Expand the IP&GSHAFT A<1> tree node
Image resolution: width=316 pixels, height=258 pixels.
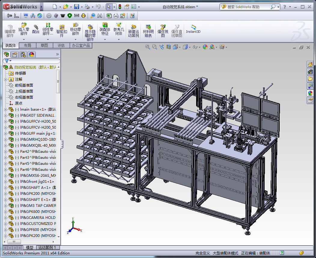pos(5,188)
